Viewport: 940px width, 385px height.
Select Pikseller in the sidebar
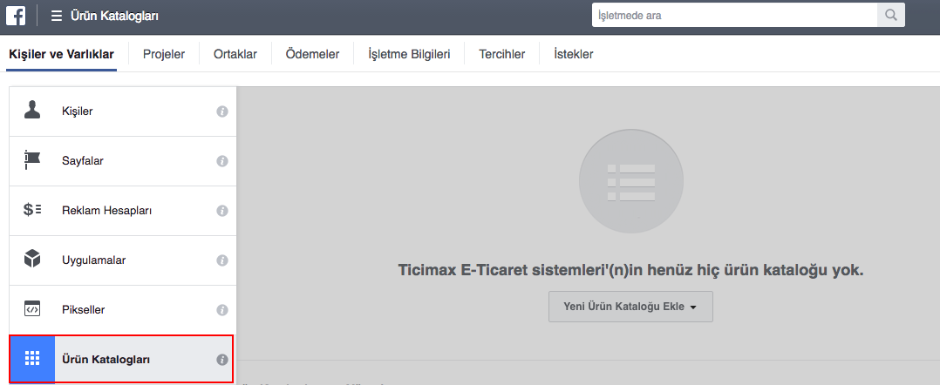pos(123,310)
